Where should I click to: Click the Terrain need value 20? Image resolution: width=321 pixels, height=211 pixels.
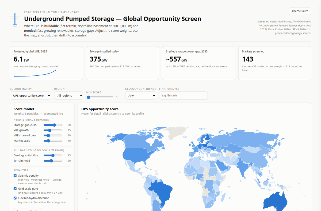coord(69,161)
